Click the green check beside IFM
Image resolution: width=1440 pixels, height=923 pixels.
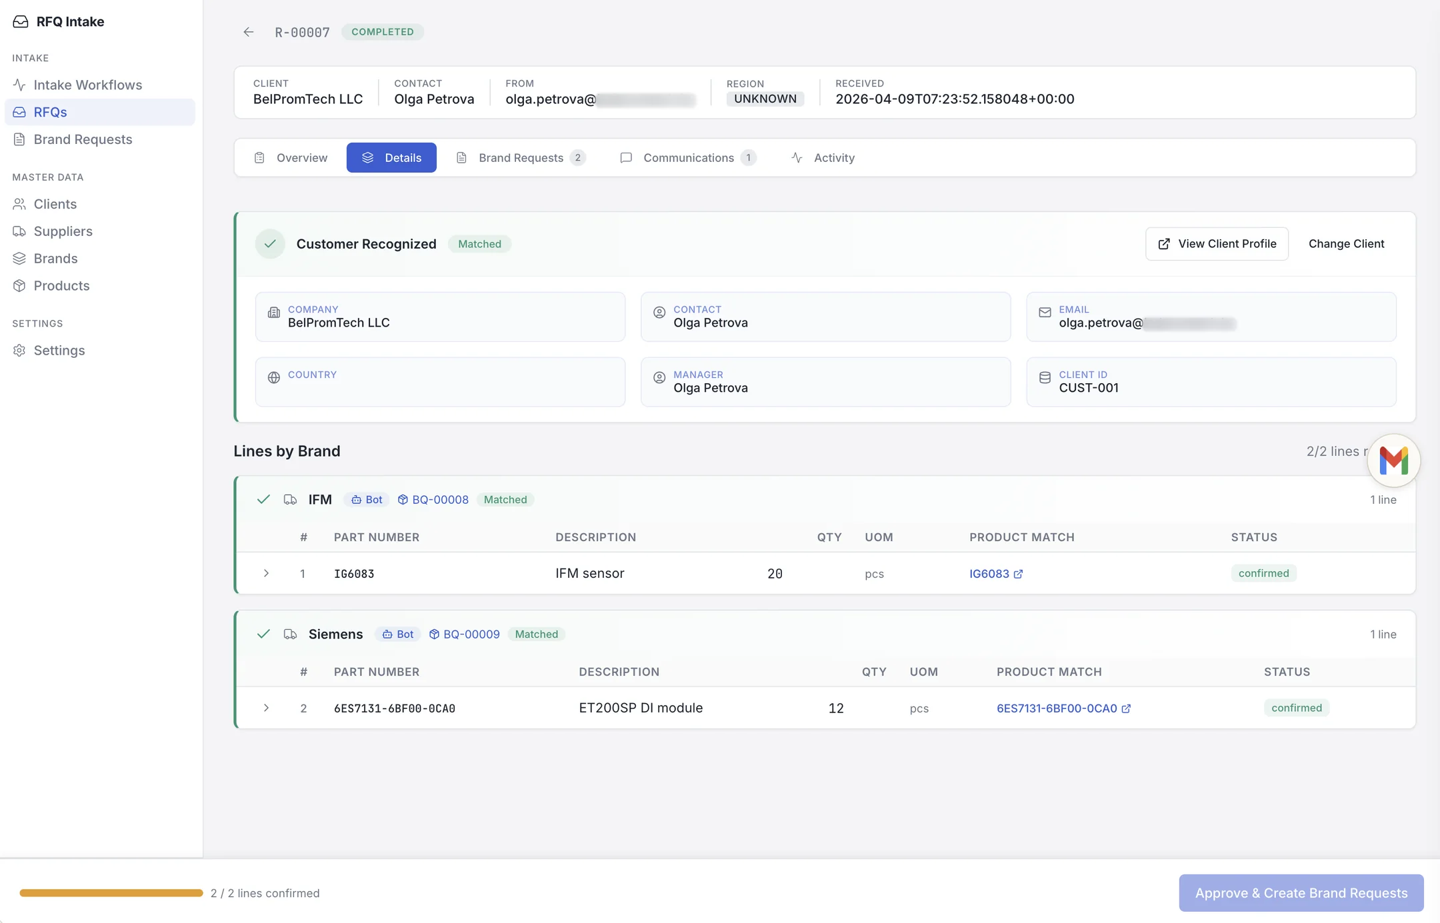coord(263,500)
